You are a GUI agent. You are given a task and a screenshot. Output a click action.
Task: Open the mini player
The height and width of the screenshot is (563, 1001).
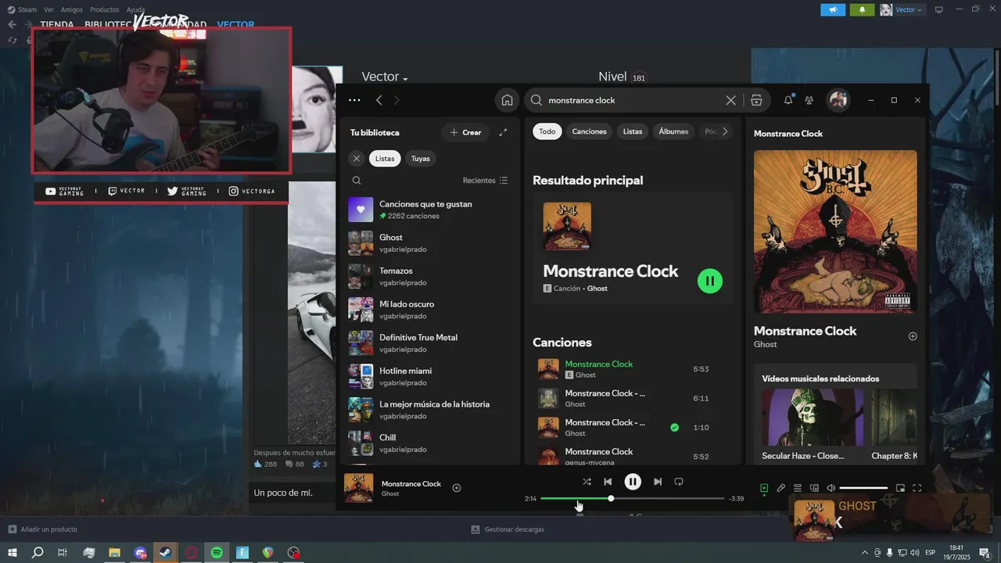[900, 488]
